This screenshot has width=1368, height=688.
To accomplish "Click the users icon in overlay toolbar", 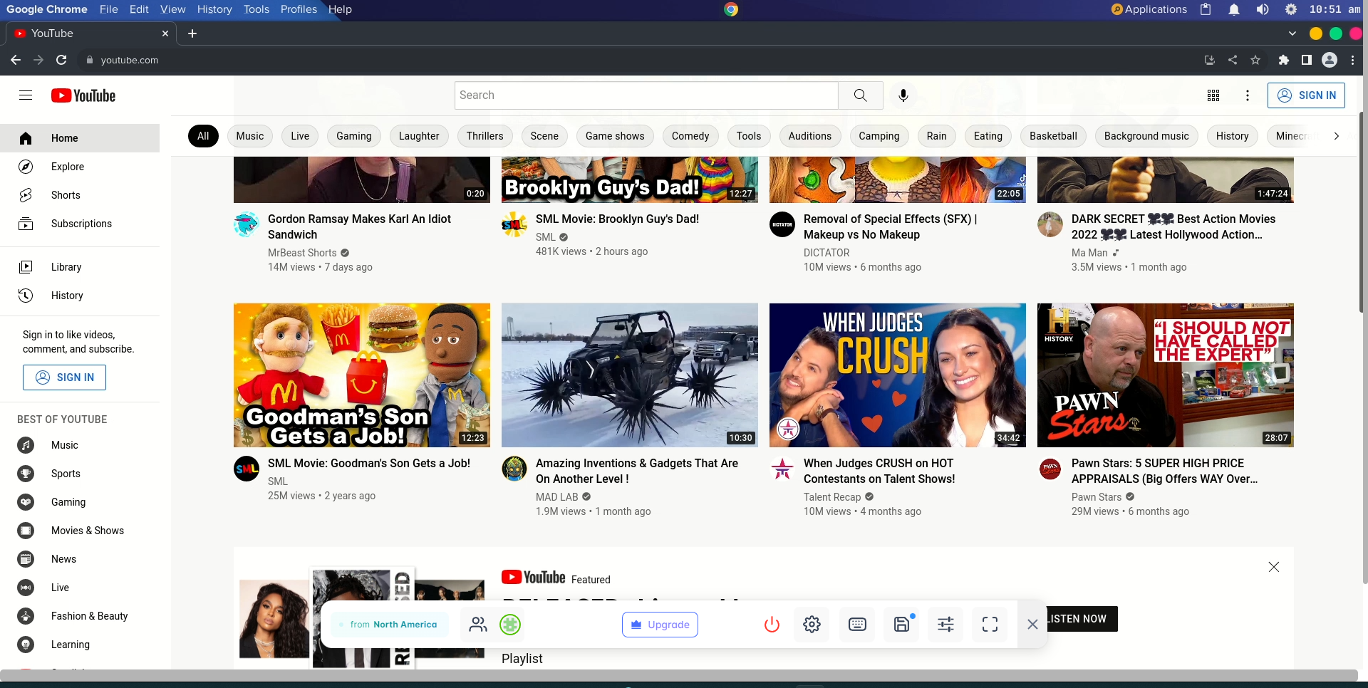I will (479, 625).
